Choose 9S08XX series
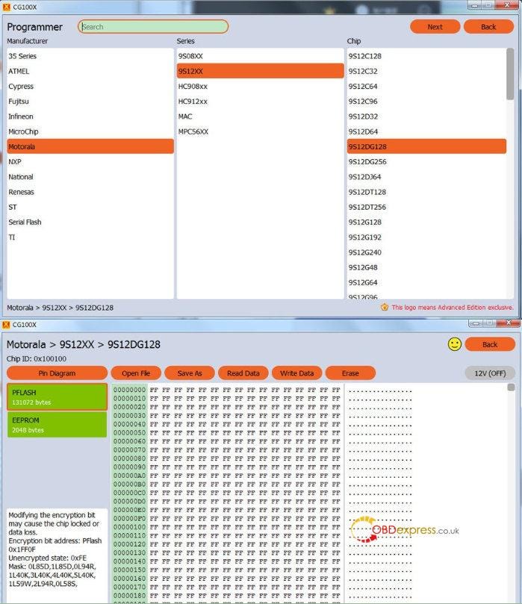 [260, 56]
